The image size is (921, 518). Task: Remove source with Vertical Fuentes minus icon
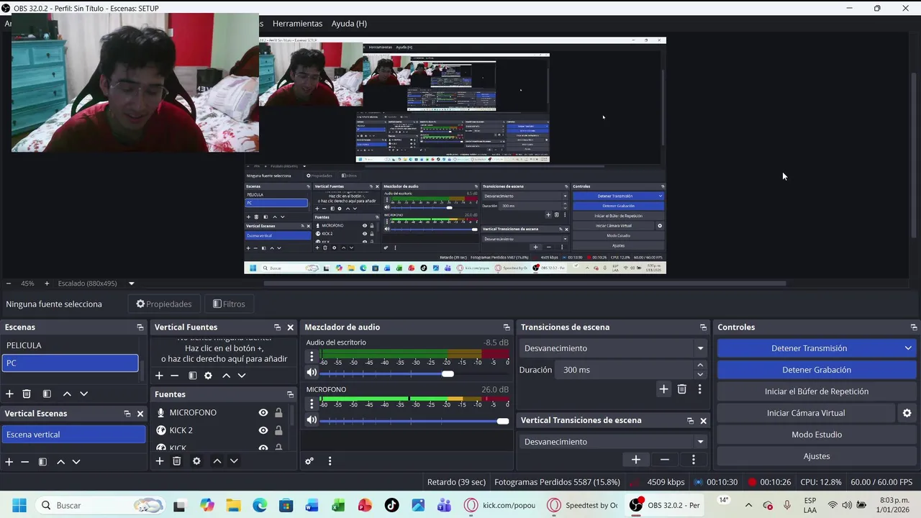174,376
